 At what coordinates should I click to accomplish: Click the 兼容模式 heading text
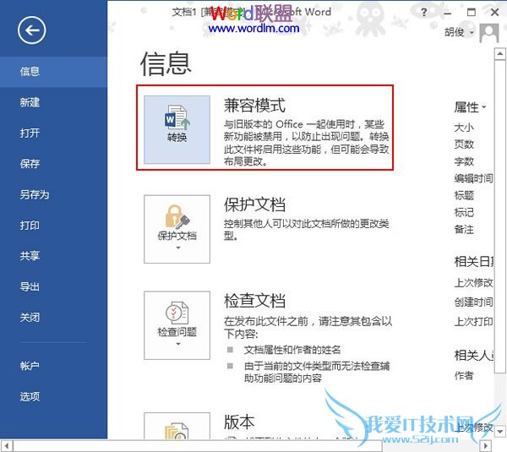(x=255, y=106)
